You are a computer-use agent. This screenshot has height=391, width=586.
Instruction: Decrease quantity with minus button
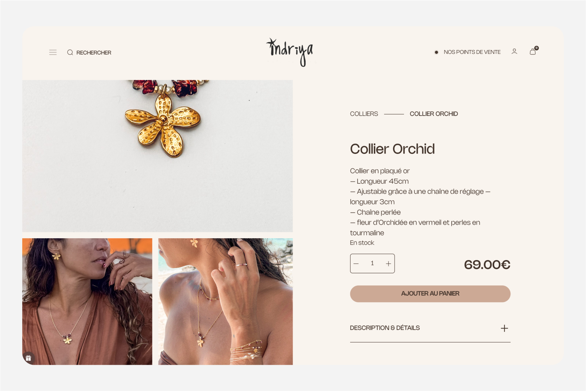click(356, 263)
